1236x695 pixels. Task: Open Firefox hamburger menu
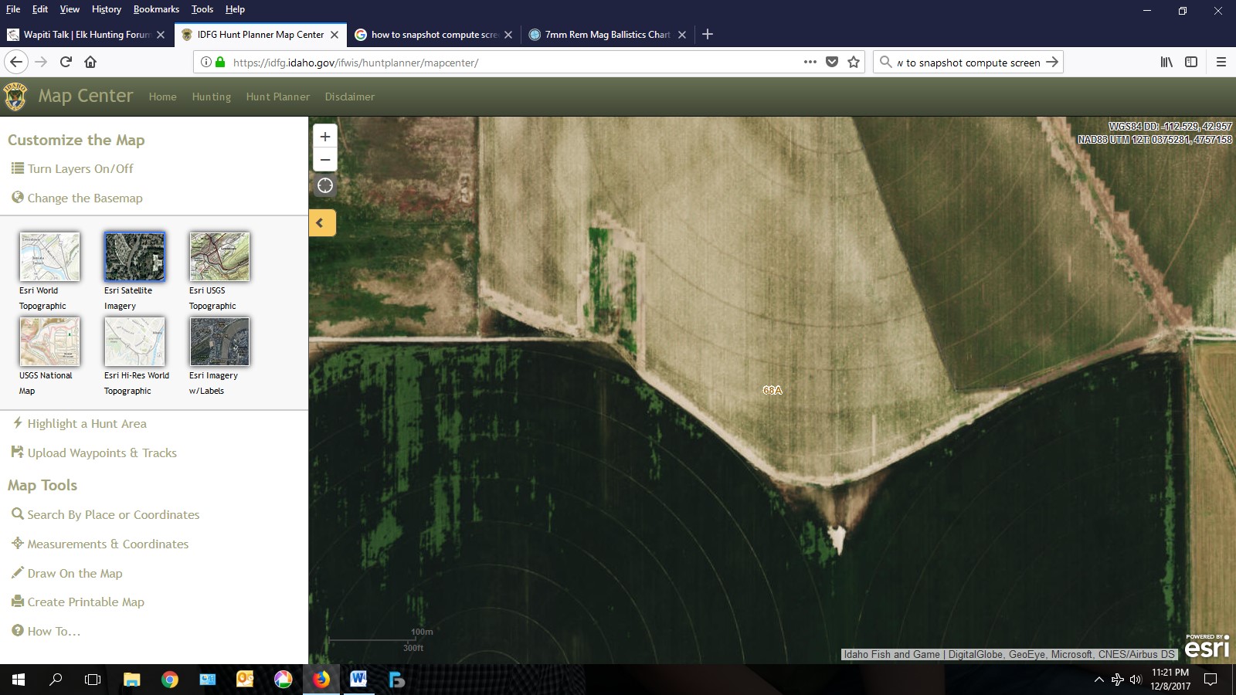tap(1221, 62)
